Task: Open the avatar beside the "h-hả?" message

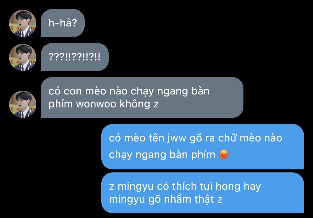Action: tap(23, 23)
